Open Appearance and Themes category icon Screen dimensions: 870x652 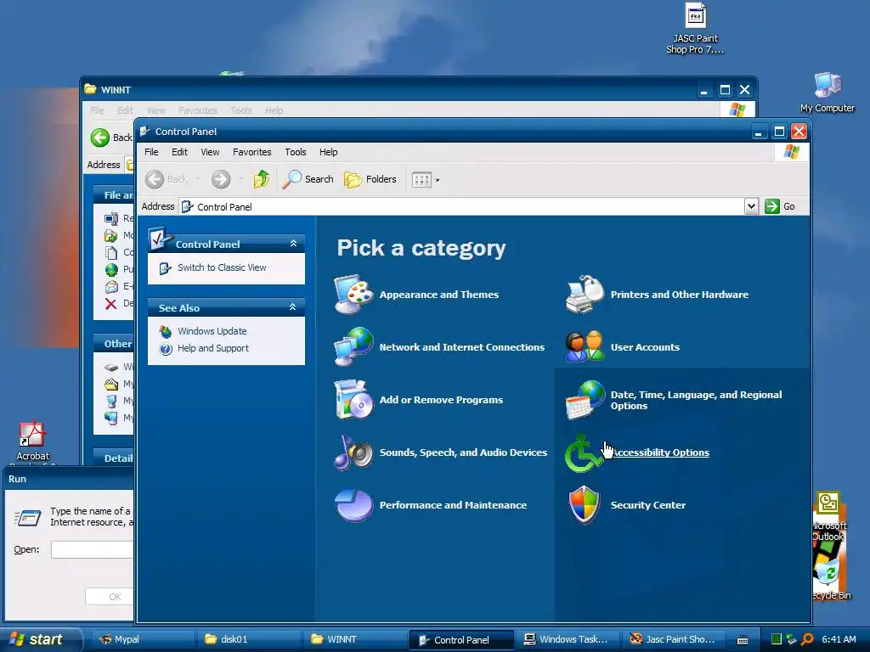coord(353,295)
